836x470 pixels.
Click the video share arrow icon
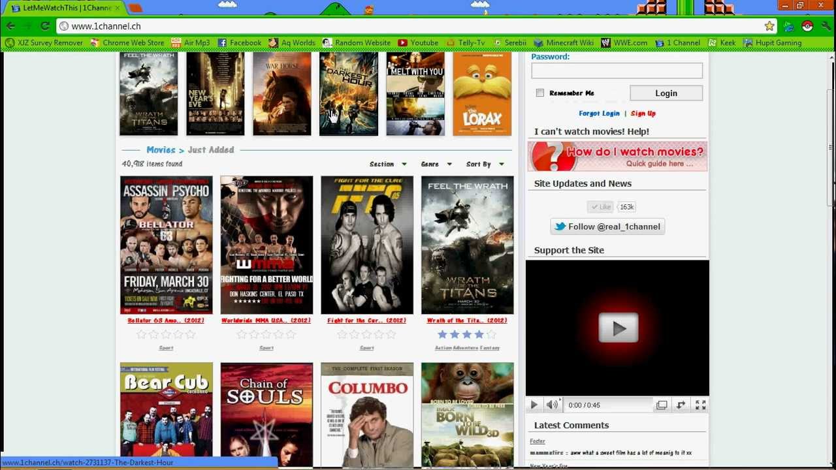click(681, 405)
